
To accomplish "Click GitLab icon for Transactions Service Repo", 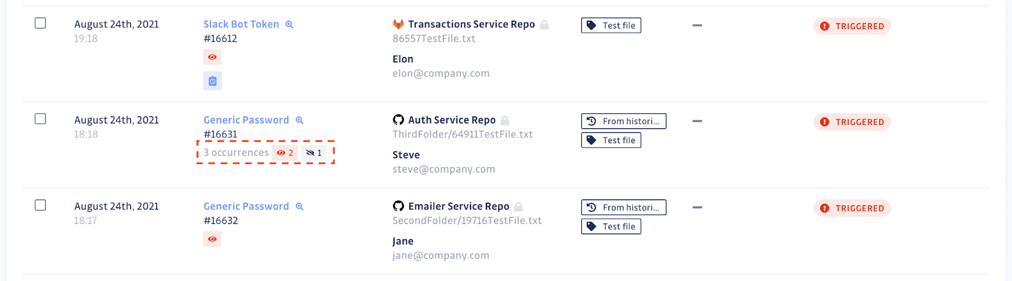I will (x=398, y=24).
